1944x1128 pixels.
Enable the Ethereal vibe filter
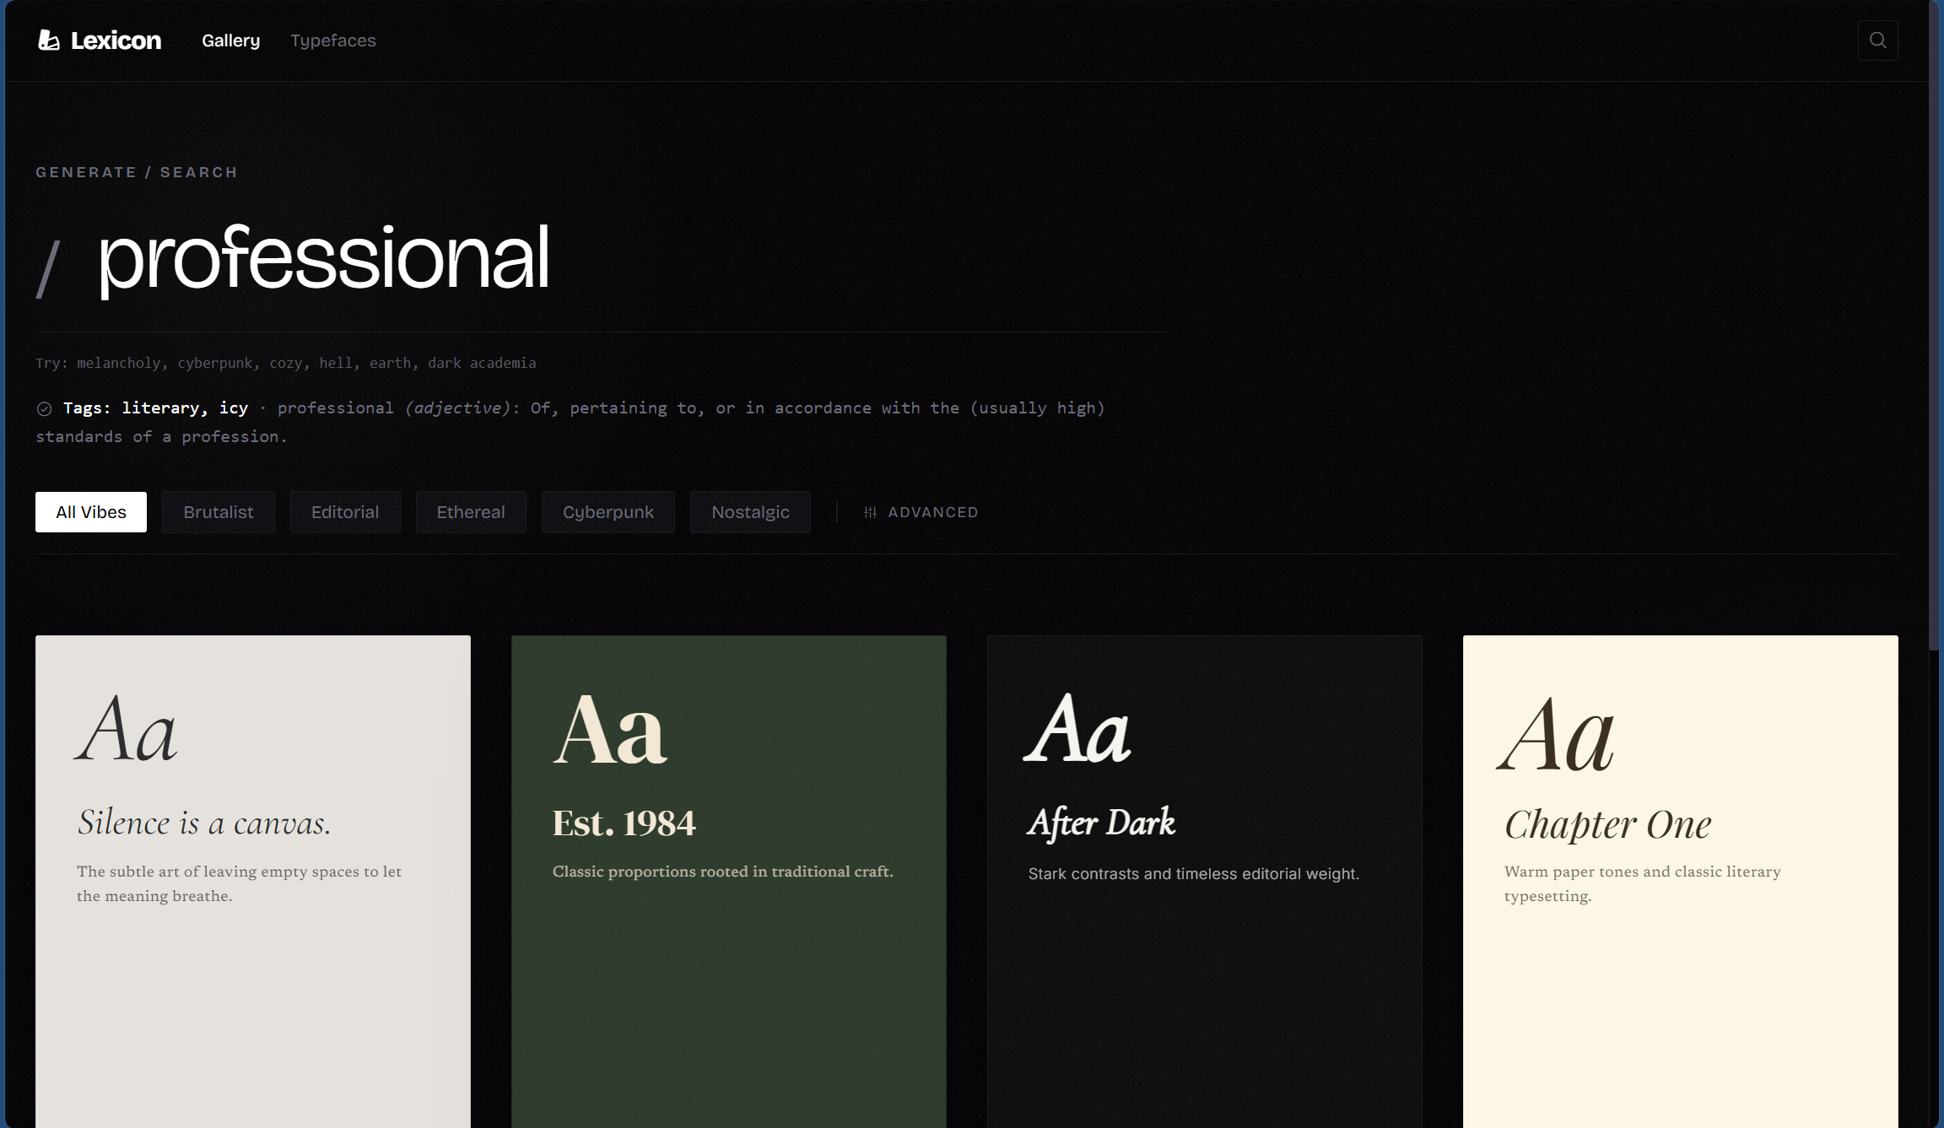pyautogui.click(x=471, y=512)
